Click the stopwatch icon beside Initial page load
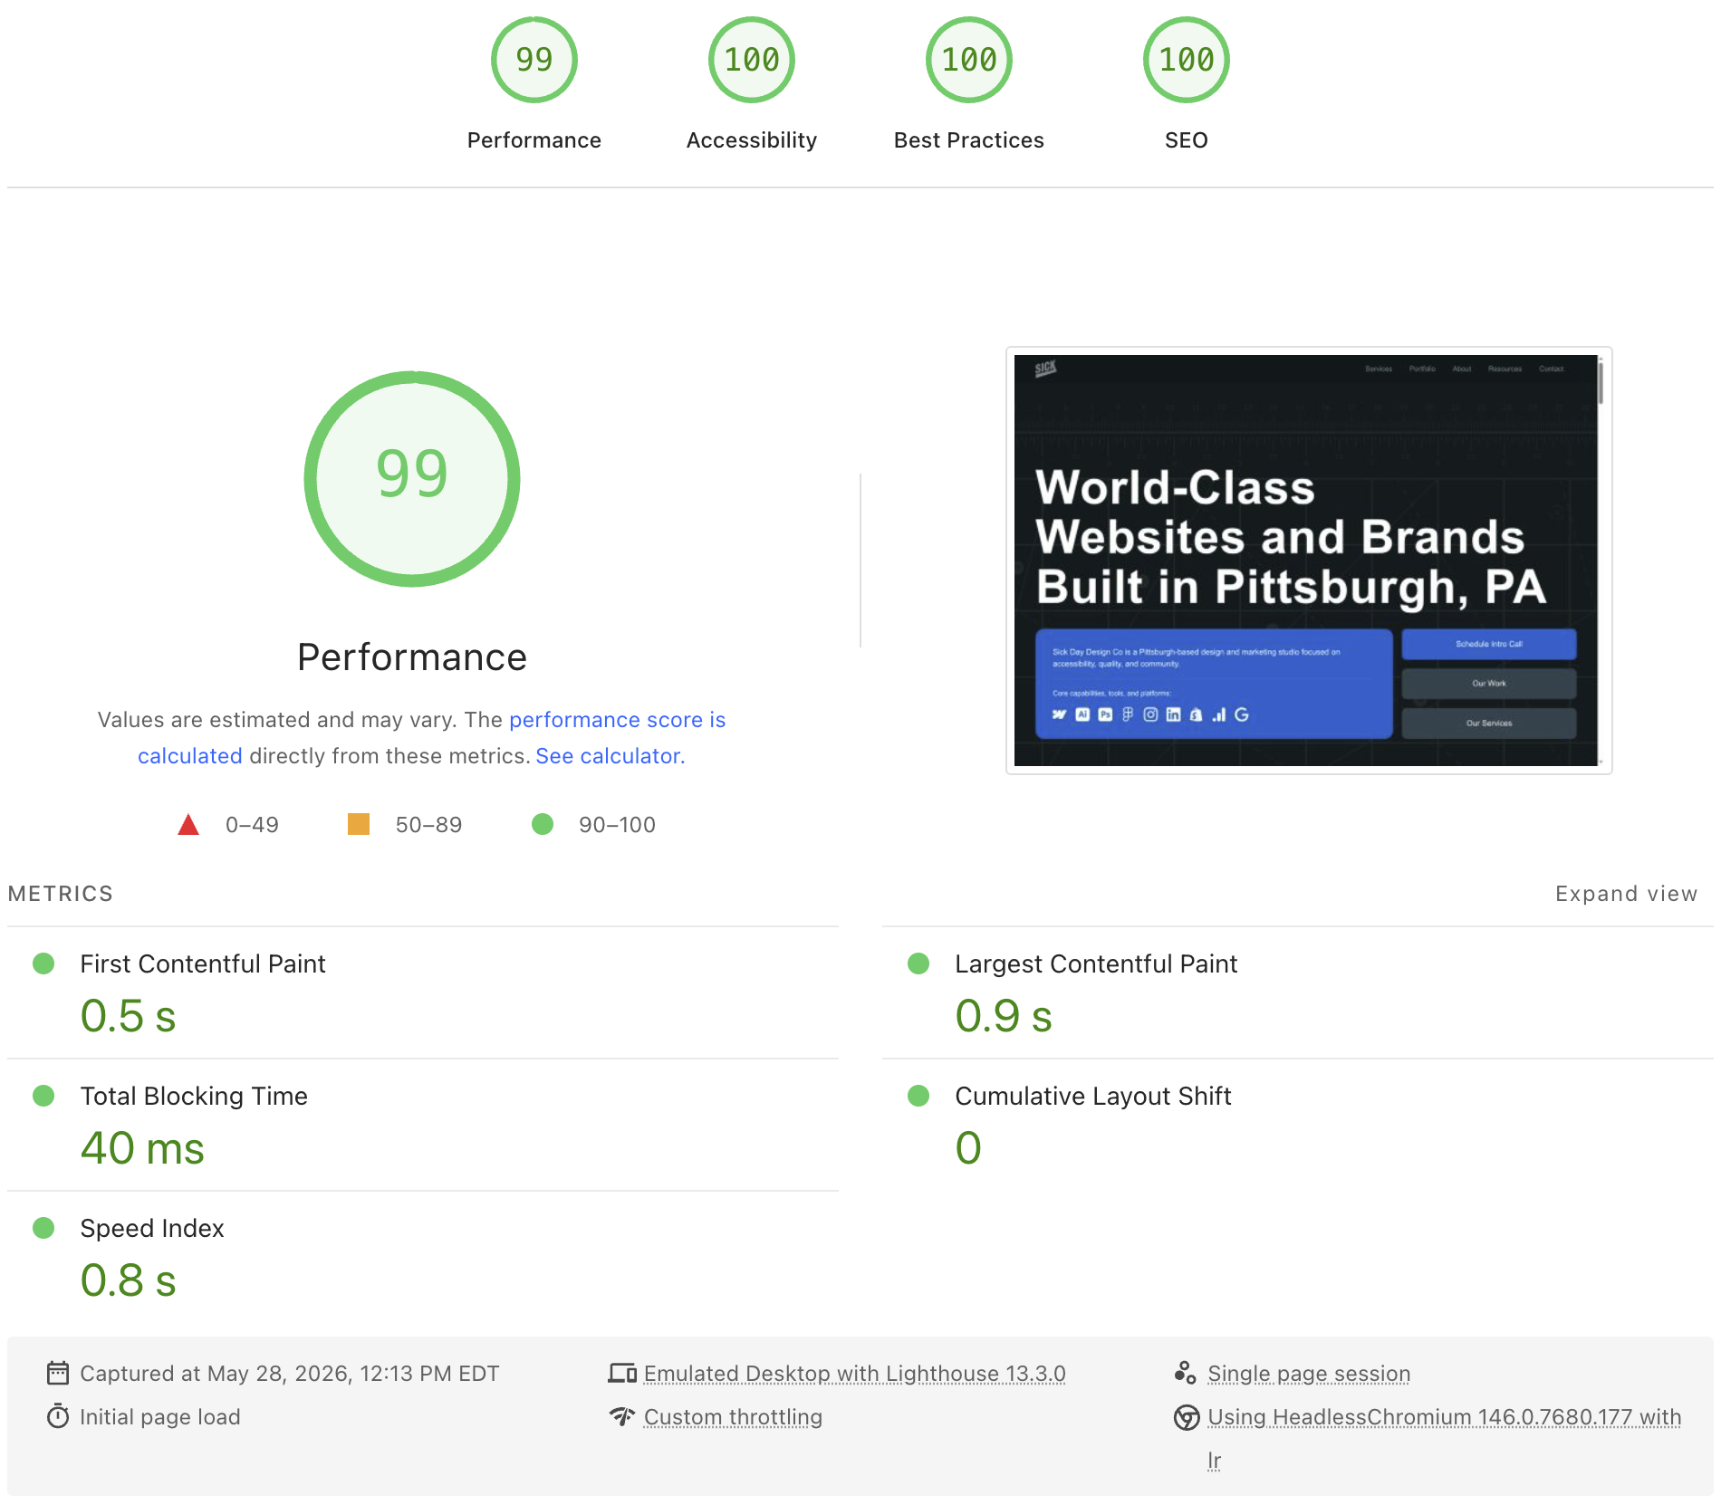 point(58,1416)
